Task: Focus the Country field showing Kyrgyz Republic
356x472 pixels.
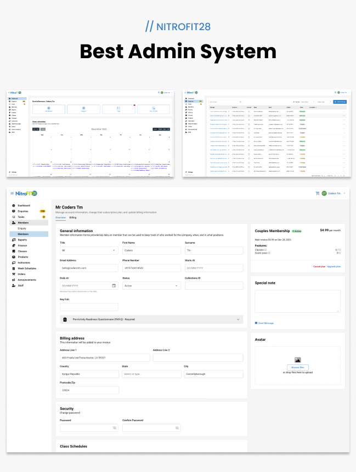Action: [89, 374]
